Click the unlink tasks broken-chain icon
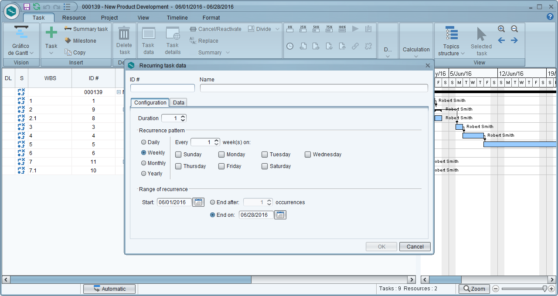The width and height of the screenshot is (558, 296). (368, 46)
